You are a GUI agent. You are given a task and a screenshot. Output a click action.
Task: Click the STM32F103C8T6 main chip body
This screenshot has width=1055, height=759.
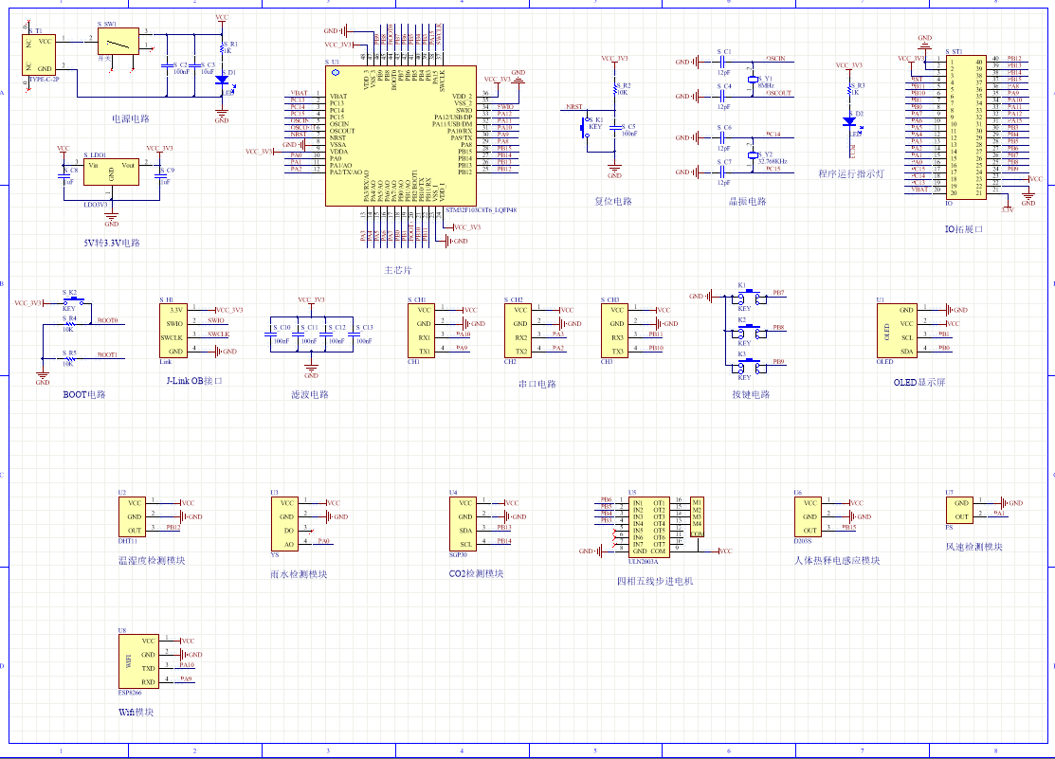(x=401, y=136)
